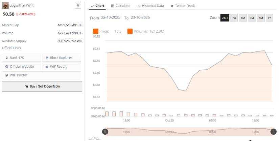279x141 pixels.
Task: Open the Official Website link
Action: click(22, 66)
